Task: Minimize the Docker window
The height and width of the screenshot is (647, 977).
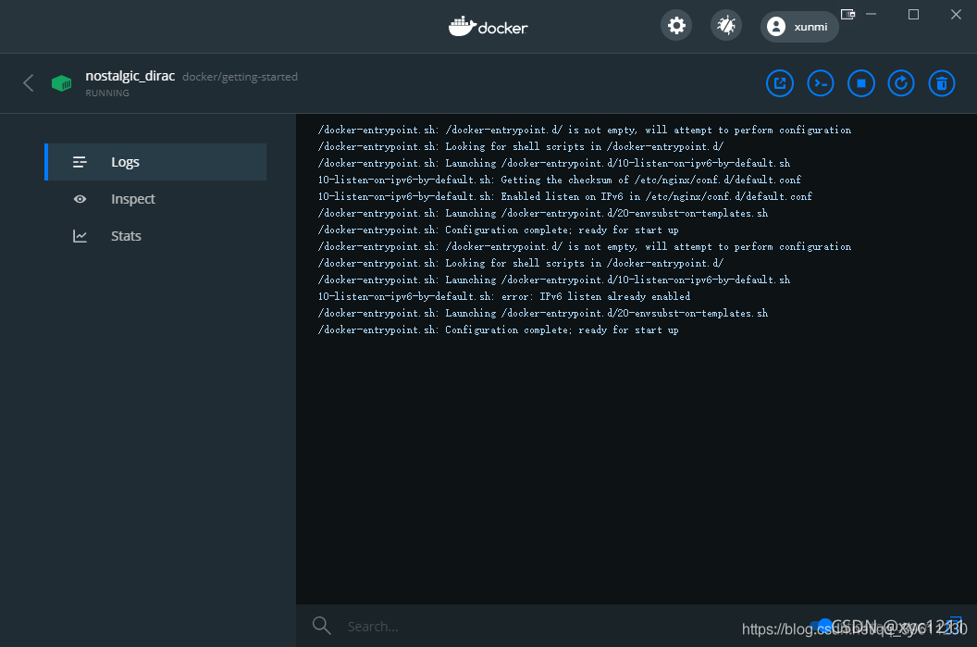Action: [x=872, y=14]
